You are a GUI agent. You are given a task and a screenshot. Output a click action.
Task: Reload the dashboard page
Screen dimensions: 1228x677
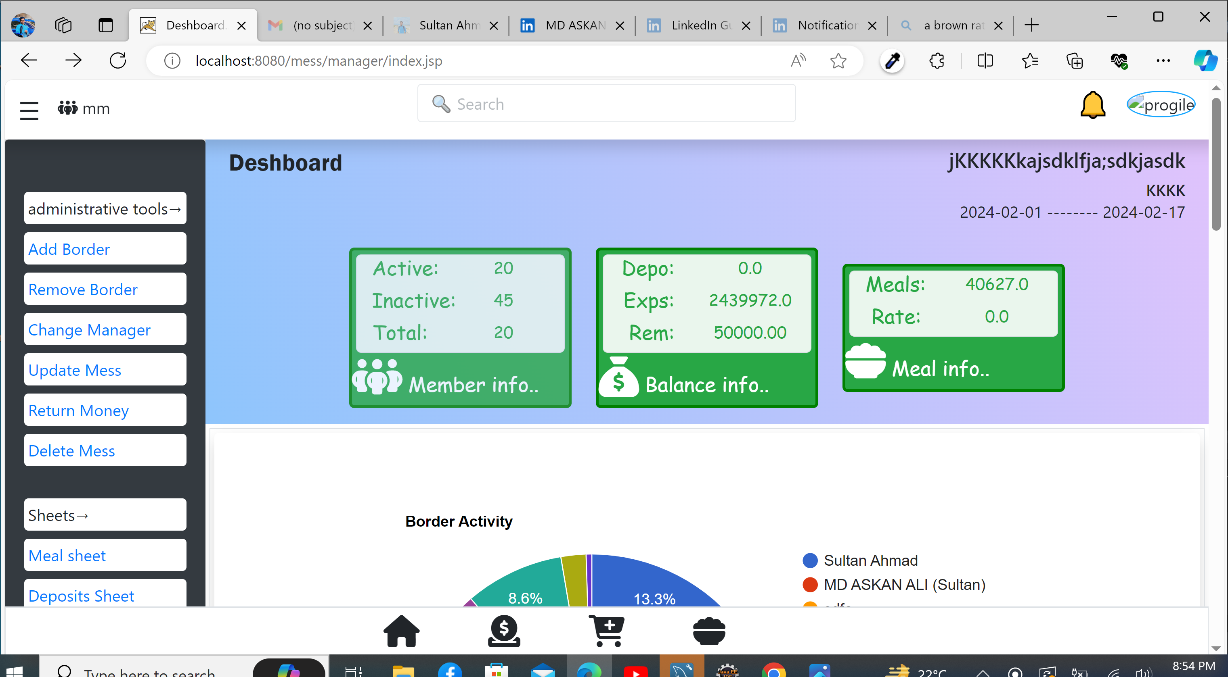(x=118, y=60)
